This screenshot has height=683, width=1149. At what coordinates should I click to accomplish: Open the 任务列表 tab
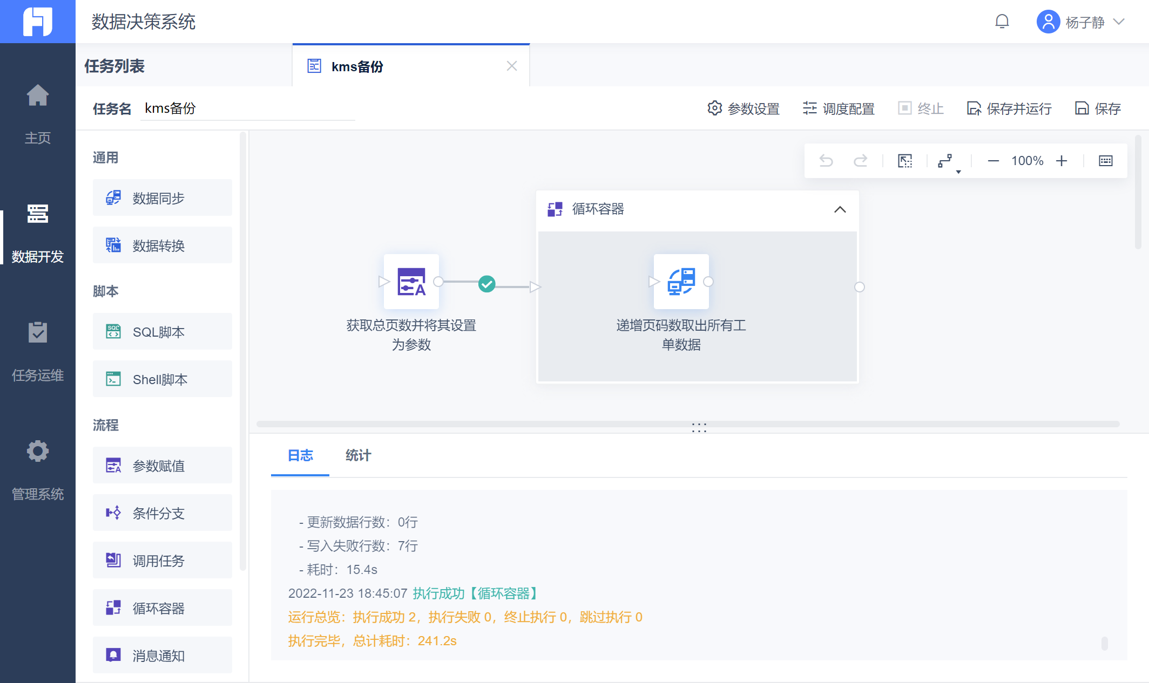pos(114,66)
